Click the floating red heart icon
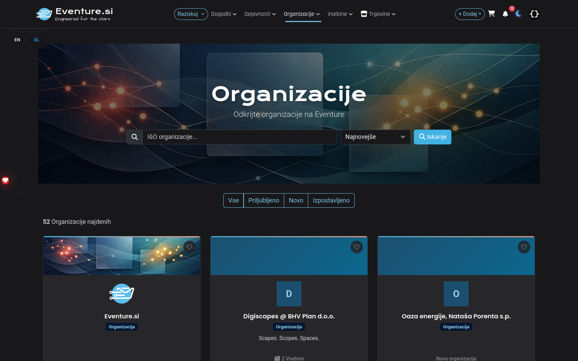 tap(6, 180)
